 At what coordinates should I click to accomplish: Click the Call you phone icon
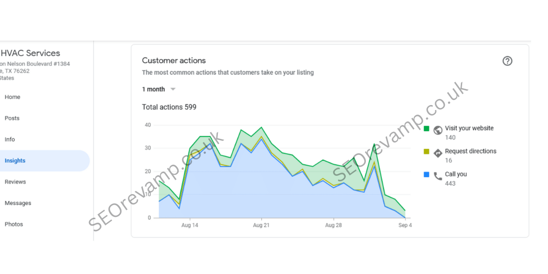(437, 175)
